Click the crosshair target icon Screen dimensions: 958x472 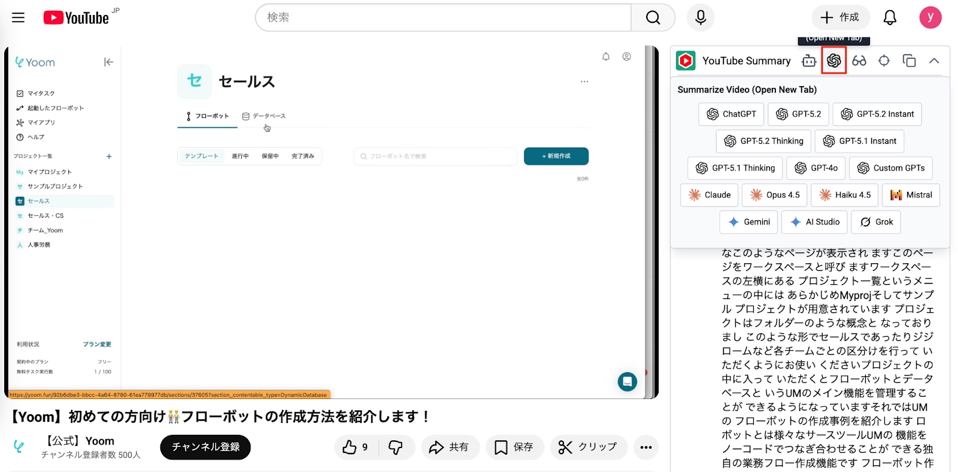(884, 61)
